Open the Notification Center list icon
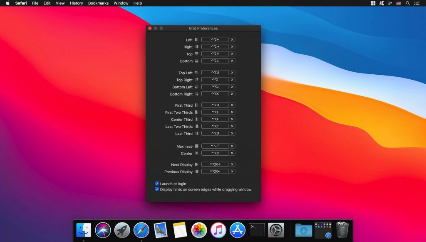The width and height of the screenshot is (426, 242). tap(417, 3)
